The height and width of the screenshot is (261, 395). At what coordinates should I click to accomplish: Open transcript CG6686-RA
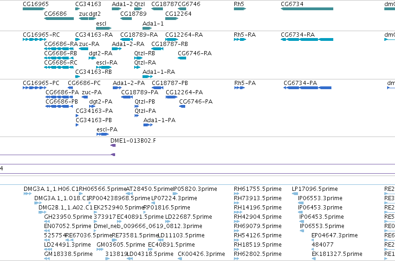(x=61, y=44)
